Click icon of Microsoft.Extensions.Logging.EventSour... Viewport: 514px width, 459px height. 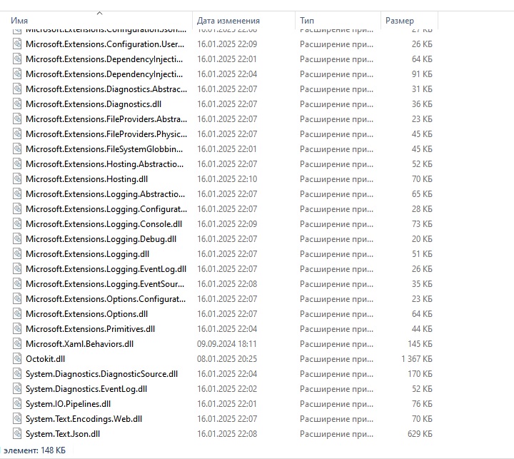[17, 284]
